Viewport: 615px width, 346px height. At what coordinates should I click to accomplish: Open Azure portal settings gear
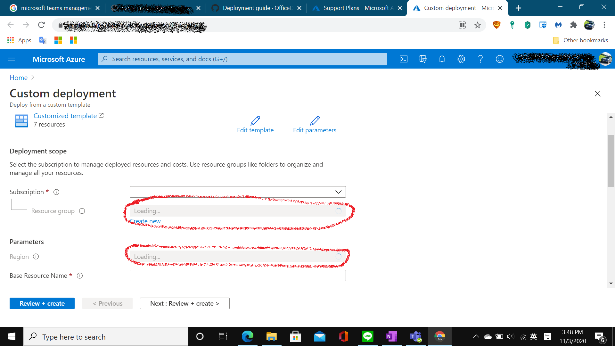point(461,59)
